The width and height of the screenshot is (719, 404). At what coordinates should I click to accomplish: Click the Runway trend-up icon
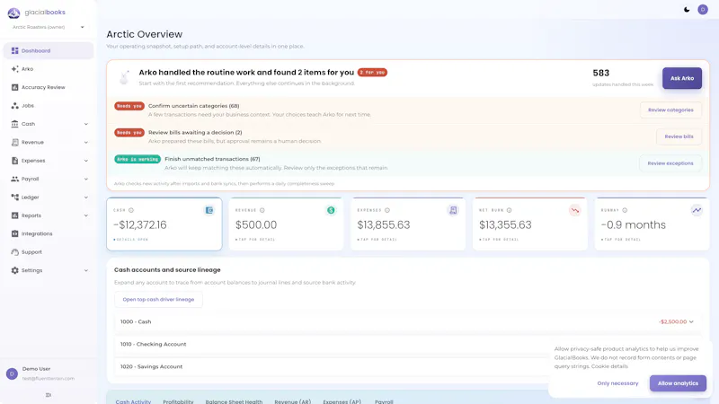click(697, 210)
